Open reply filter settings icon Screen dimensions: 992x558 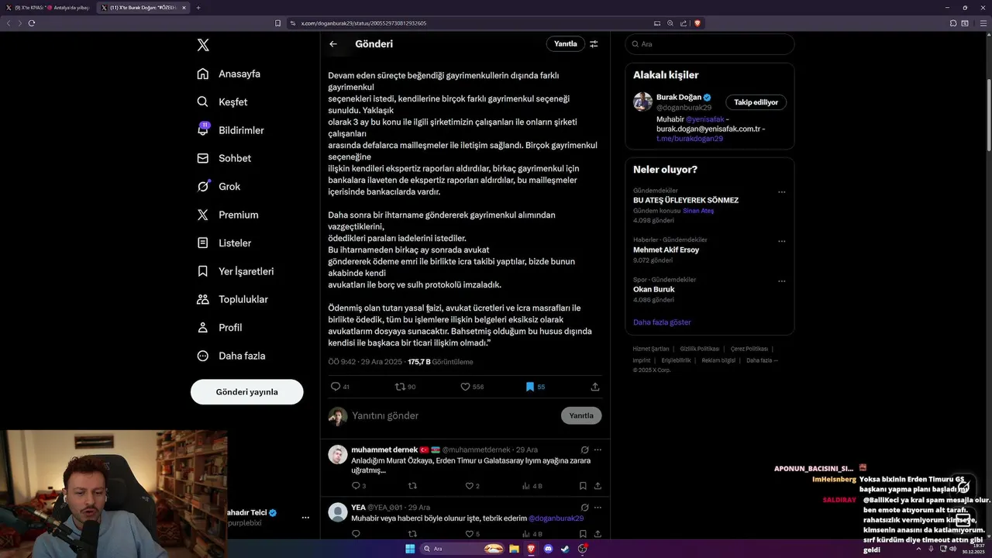(x=594, y=44)
